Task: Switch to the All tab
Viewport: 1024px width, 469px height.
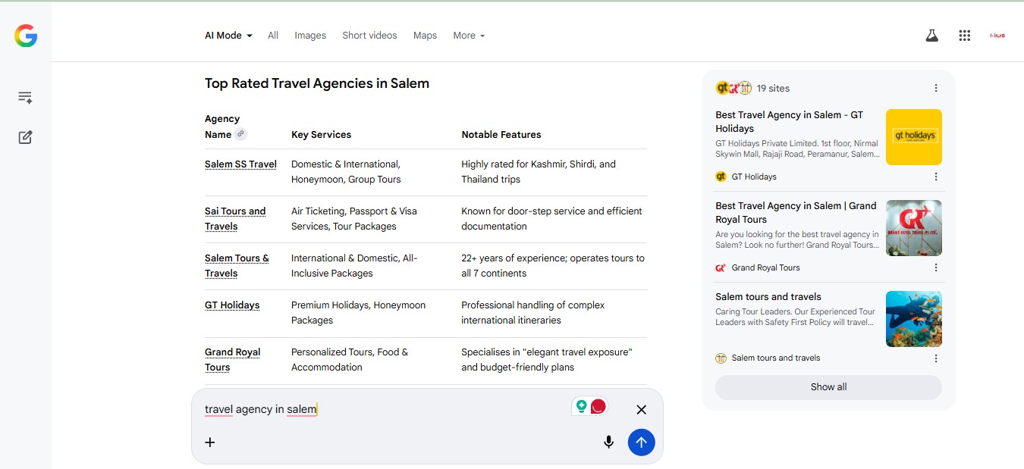Action: [x=273, y=36]
